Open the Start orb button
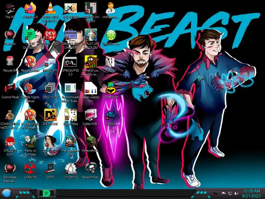This screenshot has height=199, width=265. 7,194
